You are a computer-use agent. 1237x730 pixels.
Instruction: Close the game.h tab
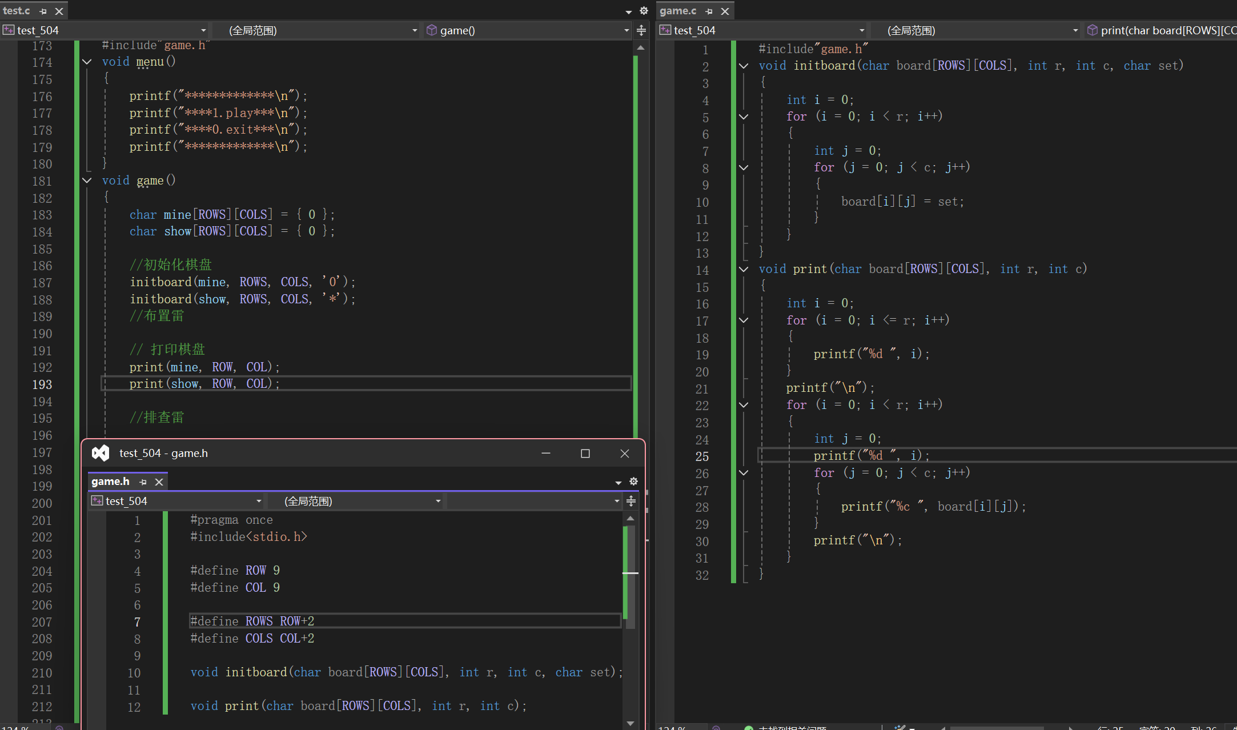pyautogui.click(x=159, y=482)
